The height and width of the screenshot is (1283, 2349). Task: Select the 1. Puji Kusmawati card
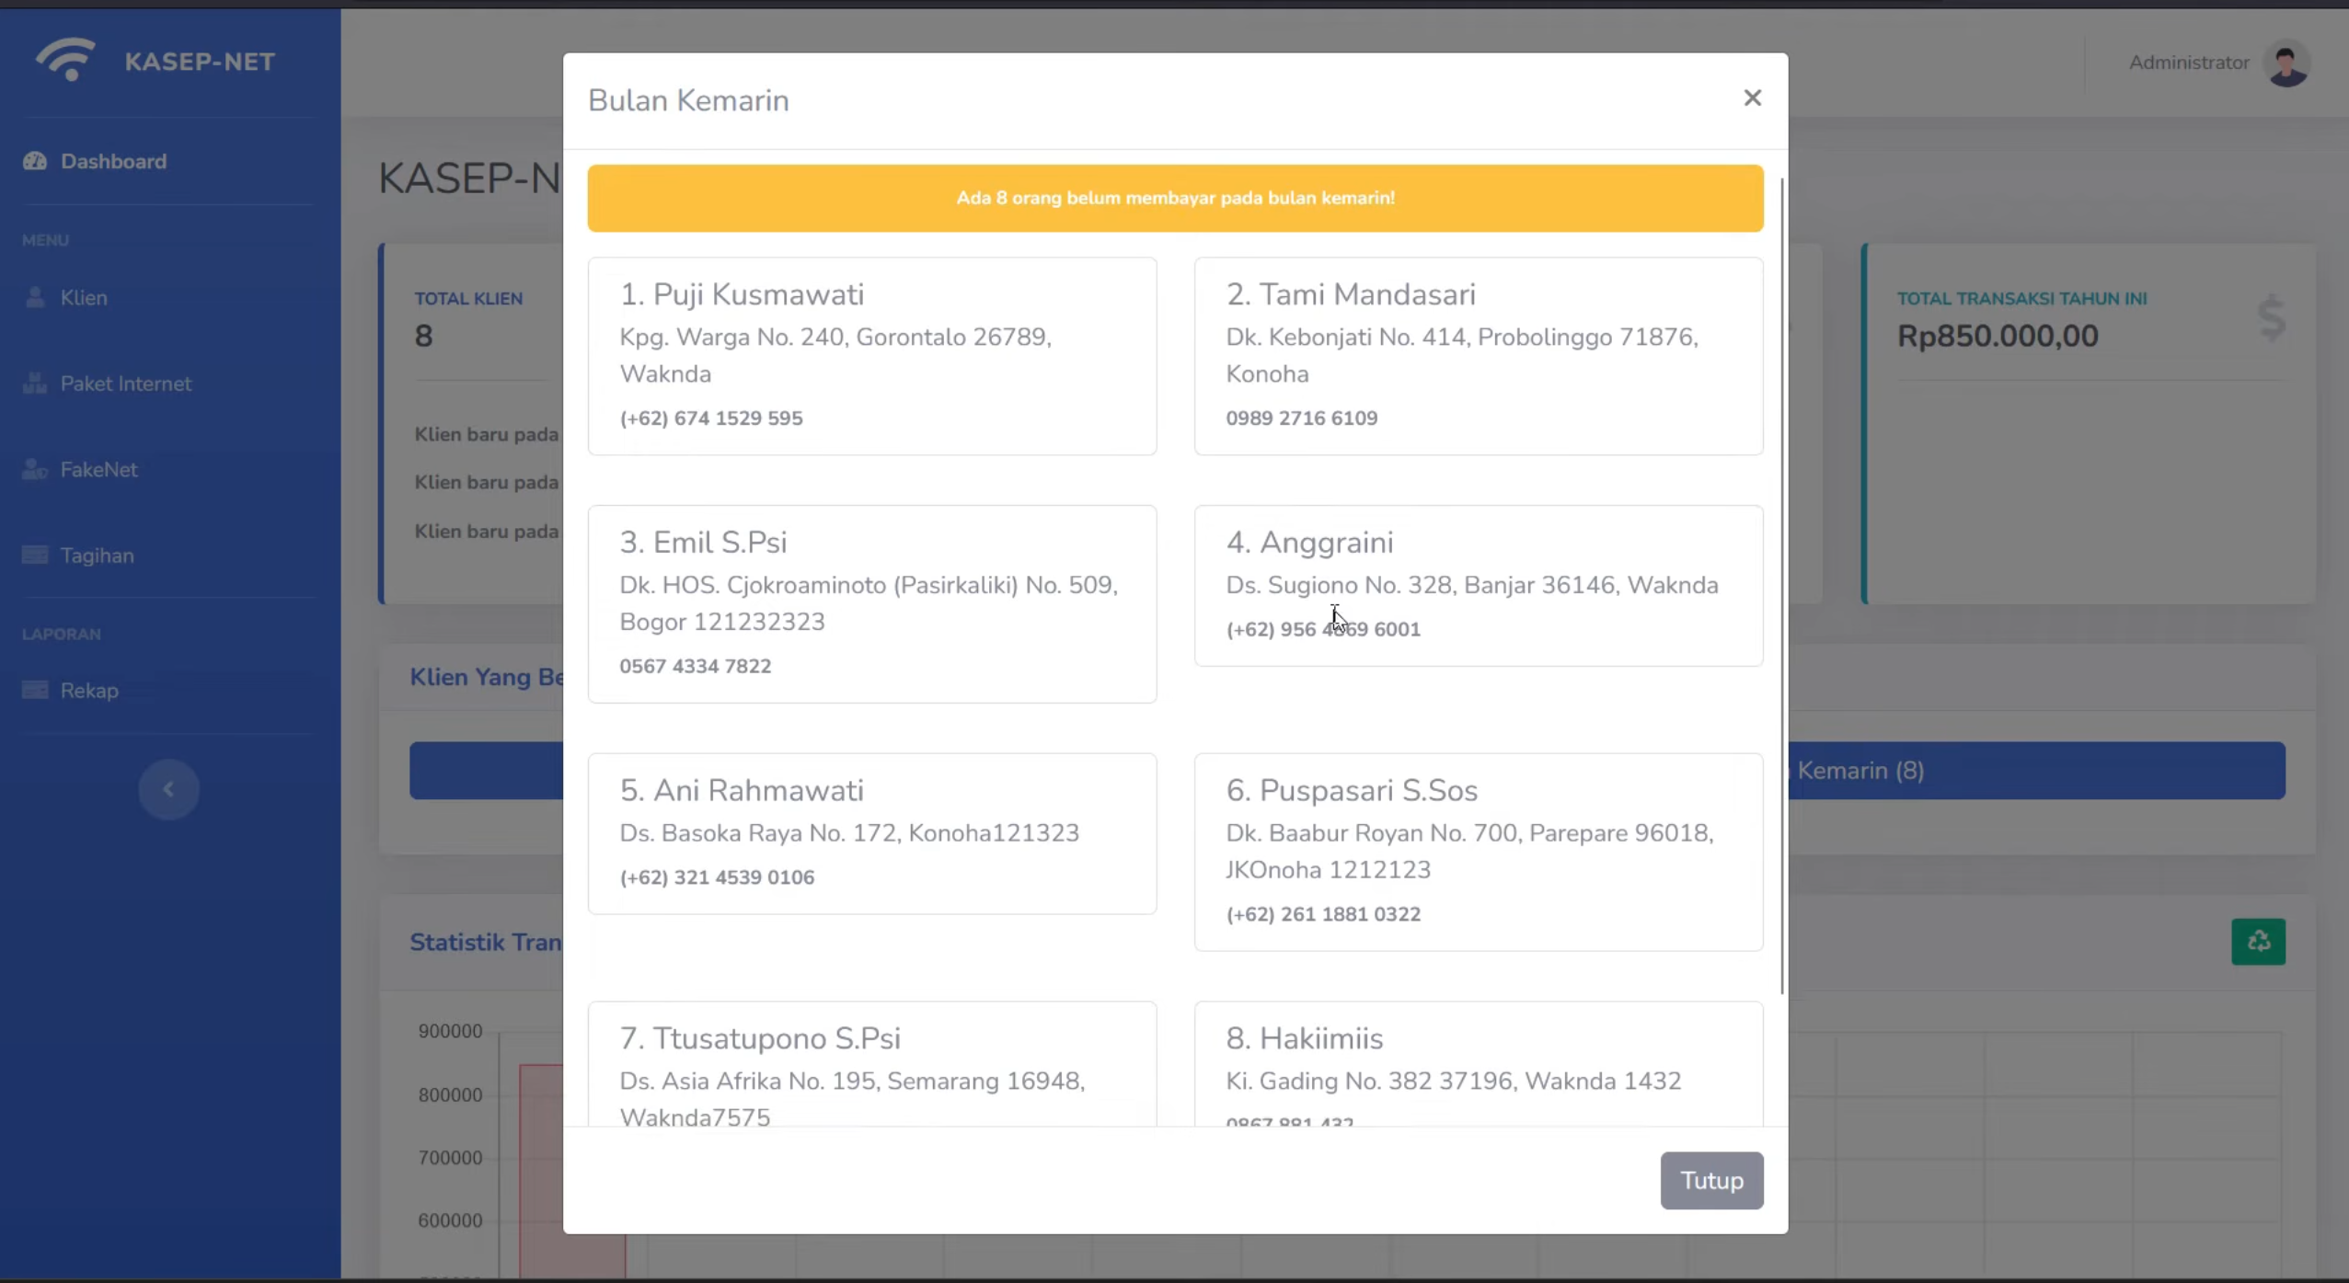(872, 356)
